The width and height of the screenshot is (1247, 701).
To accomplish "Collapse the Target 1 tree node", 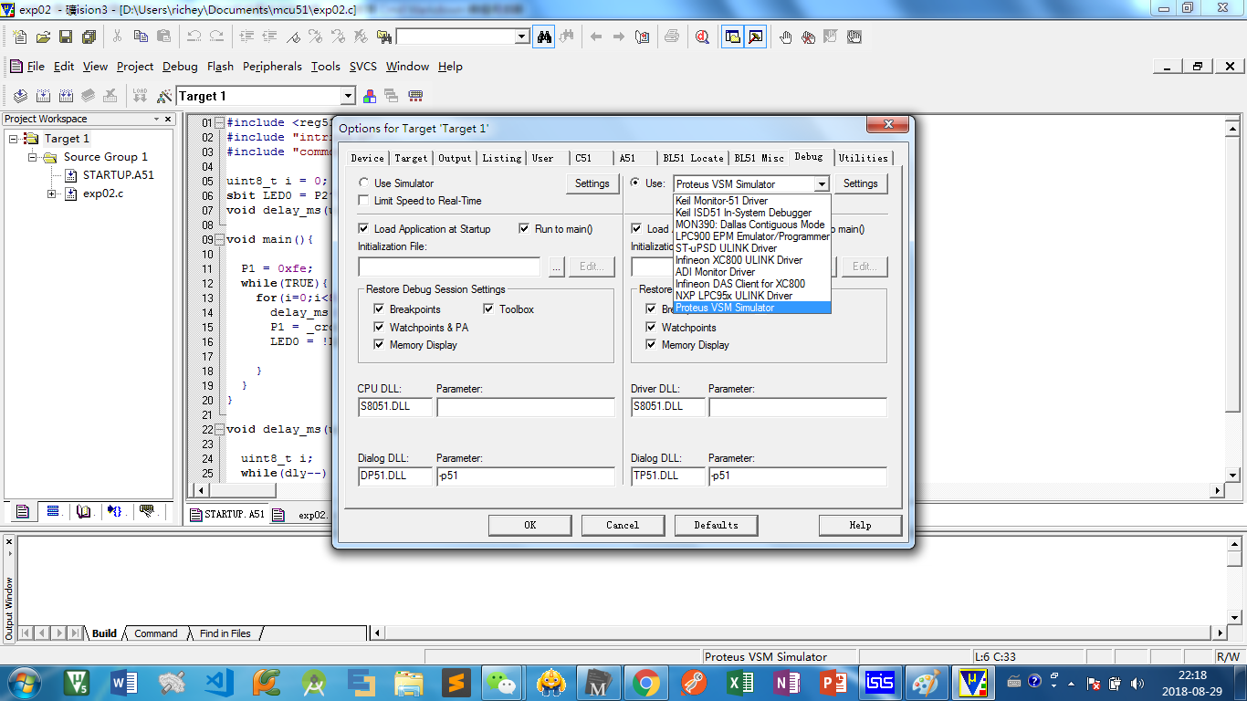I will click(x=14, y=139).
